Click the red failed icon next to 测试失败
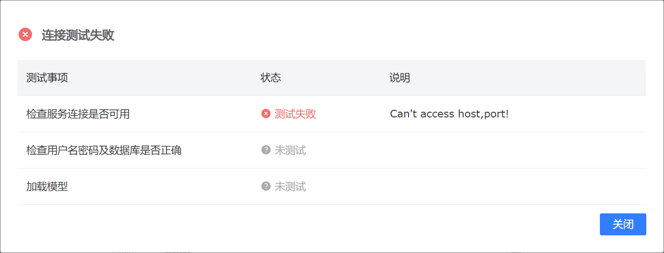Viewport: 664px width, 253px height. pyautogui.click(x=266, y=114)
